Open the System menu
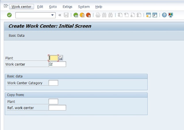The height and width of the screenshot is (130, 184). 84,7
